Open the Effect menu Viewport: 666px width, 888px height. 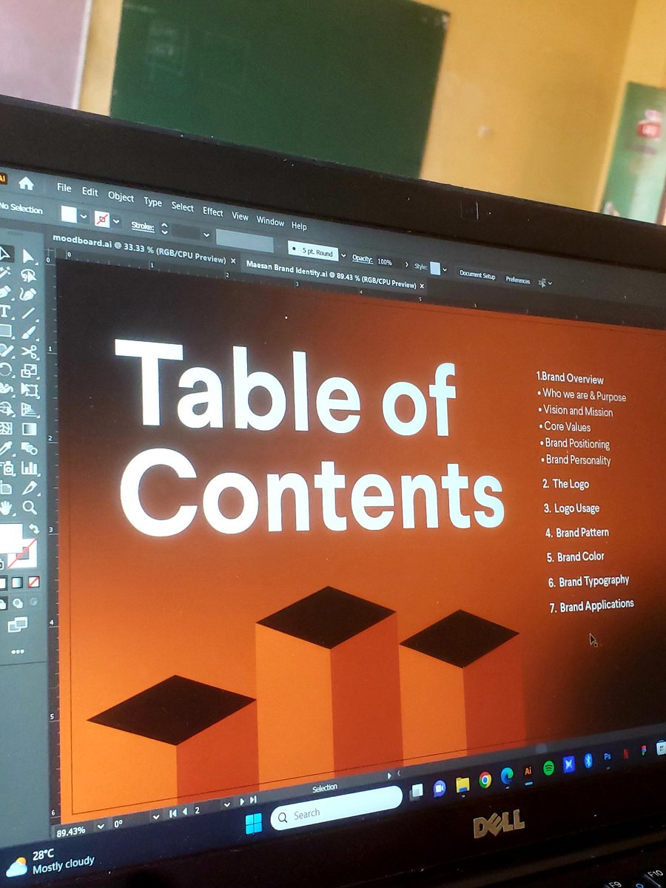(213, 212)
